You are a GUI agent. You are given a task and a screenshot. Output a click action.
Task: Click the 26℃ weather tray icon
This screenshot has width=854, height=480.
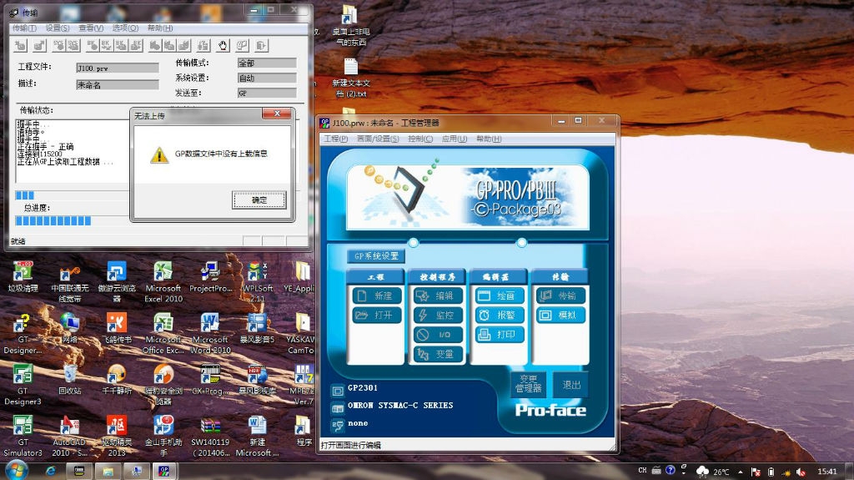(713, 472)
